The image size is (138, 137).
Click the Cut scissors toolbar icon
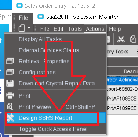(x=121, y=39)
